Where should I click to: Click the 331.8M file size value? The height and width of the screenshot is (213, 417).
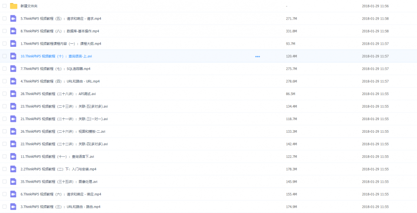pyautogui.click(x=291, y=31)
